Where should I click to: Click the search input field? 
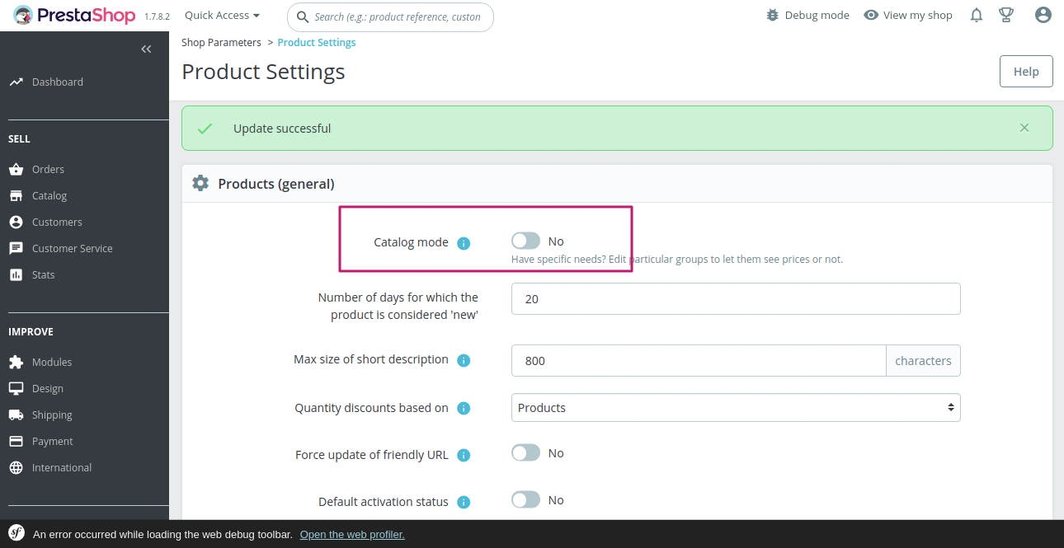click(390, 16)
